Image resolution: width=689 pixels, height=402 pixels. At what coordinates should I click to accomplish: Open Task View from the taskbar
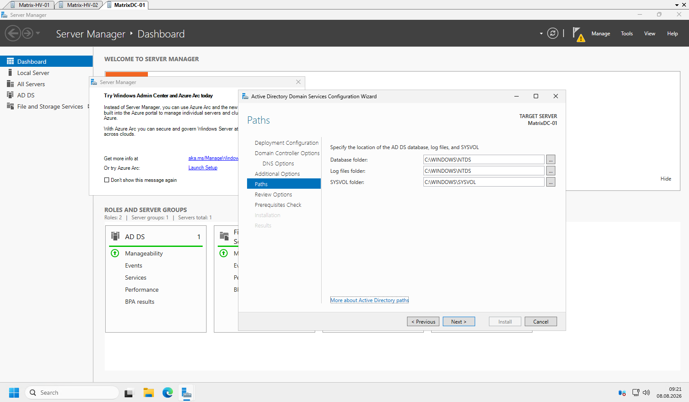(x=129, y=393)
